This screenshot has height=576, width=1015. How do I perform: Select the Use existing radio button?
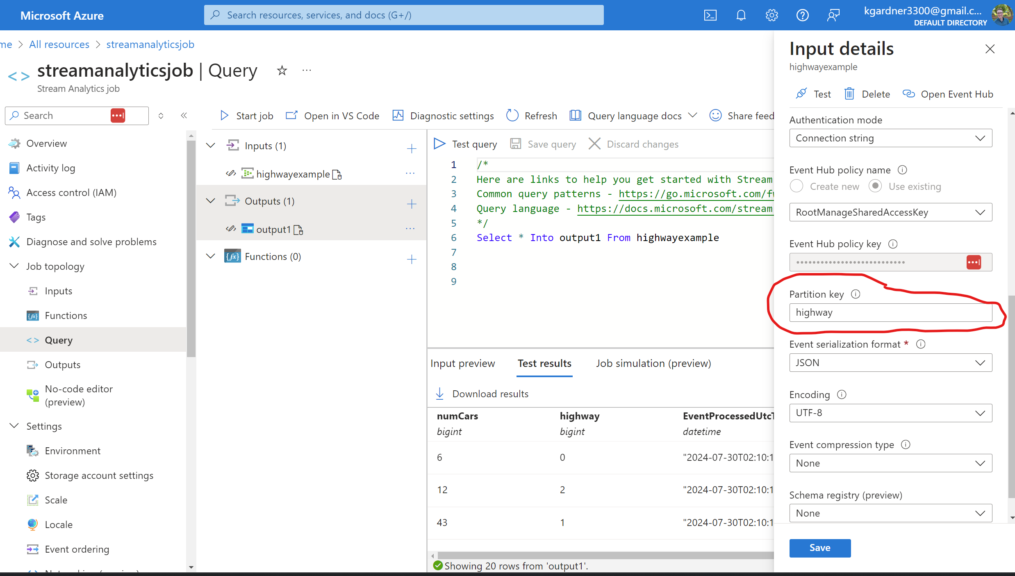[x=875, y=186]
